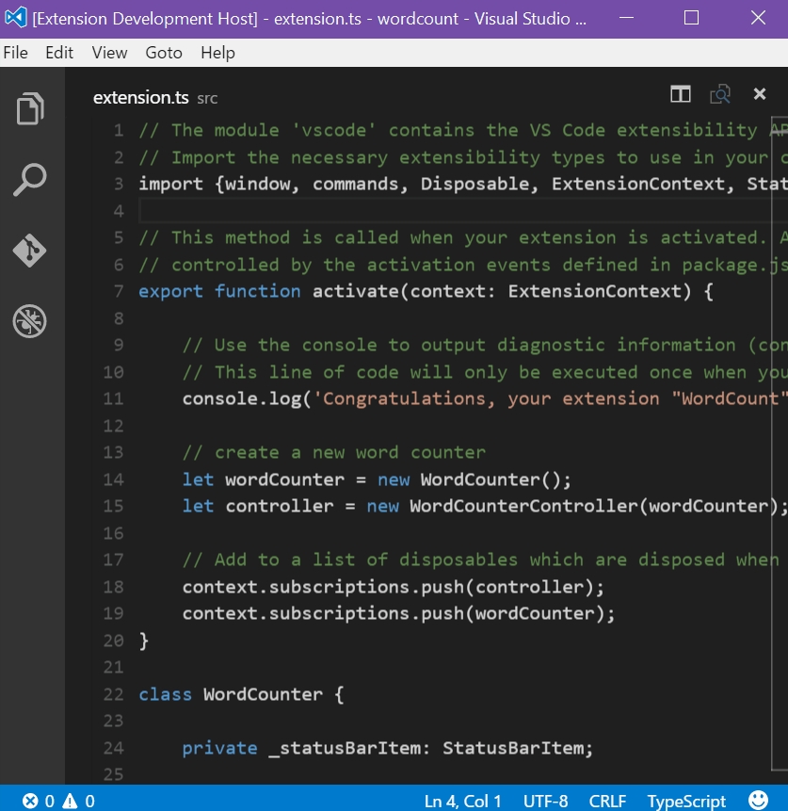
Task: Click the warning triangle in status bar
Action: tap(72, 802)
